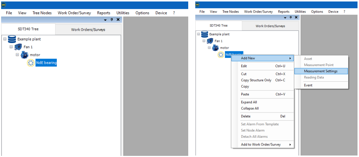Select Event in the Add New submenu

308,85
